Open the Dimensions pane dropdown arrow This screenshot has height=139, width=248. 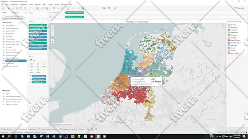point(25,23)
